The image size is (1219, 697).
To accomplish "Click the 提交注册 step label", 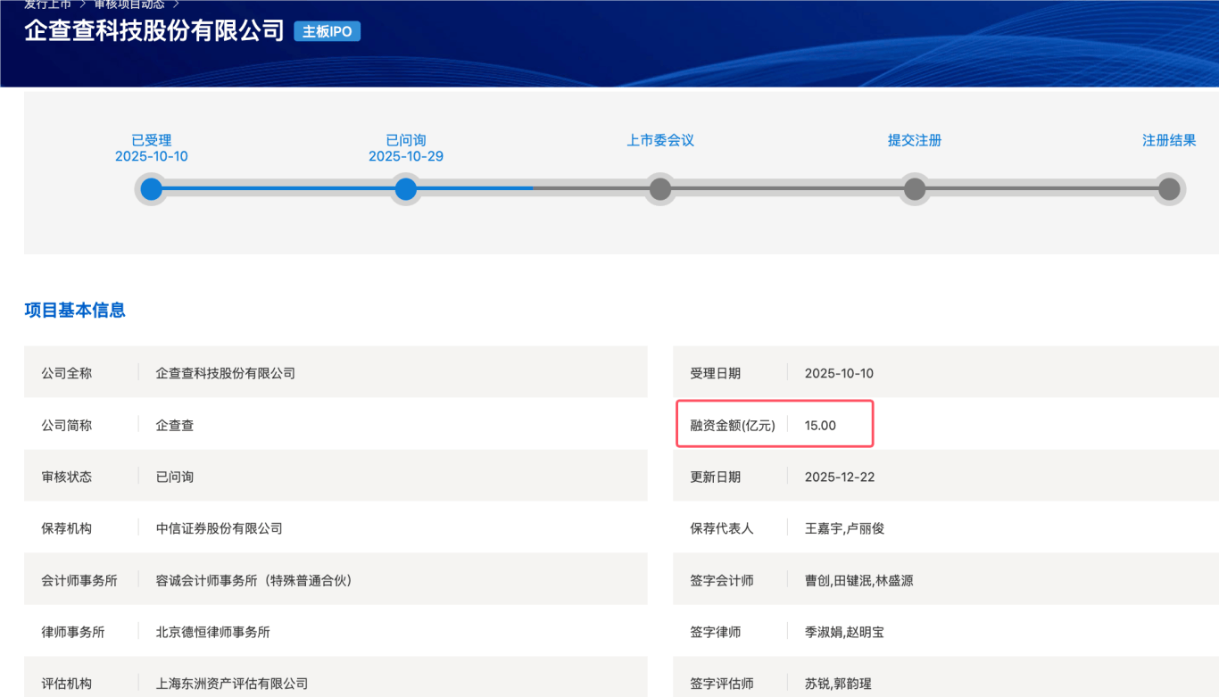I will [x=915, y=140].
